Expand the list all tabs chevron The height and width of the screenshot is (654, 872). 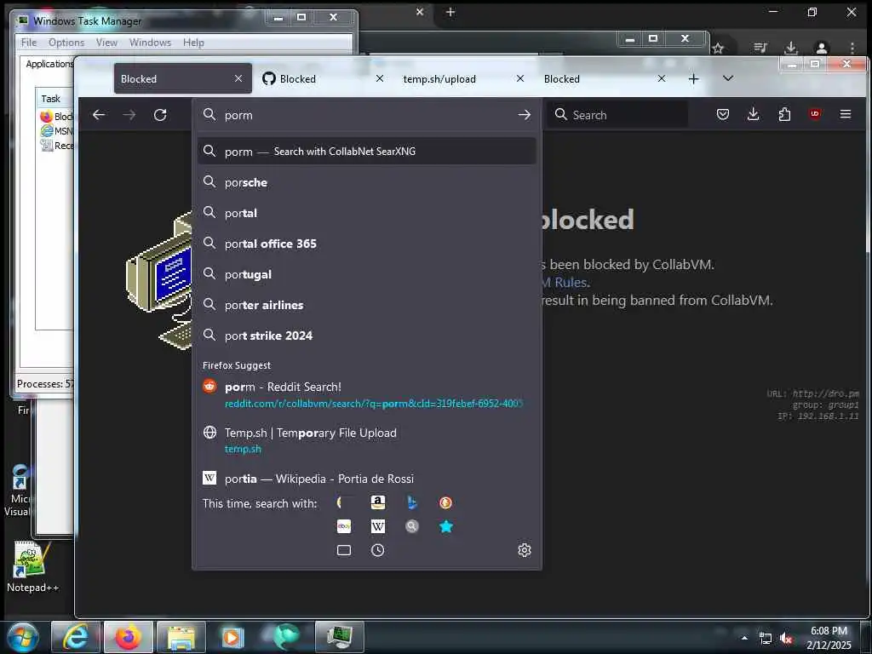pyautogui.click(x=727, y=78)
